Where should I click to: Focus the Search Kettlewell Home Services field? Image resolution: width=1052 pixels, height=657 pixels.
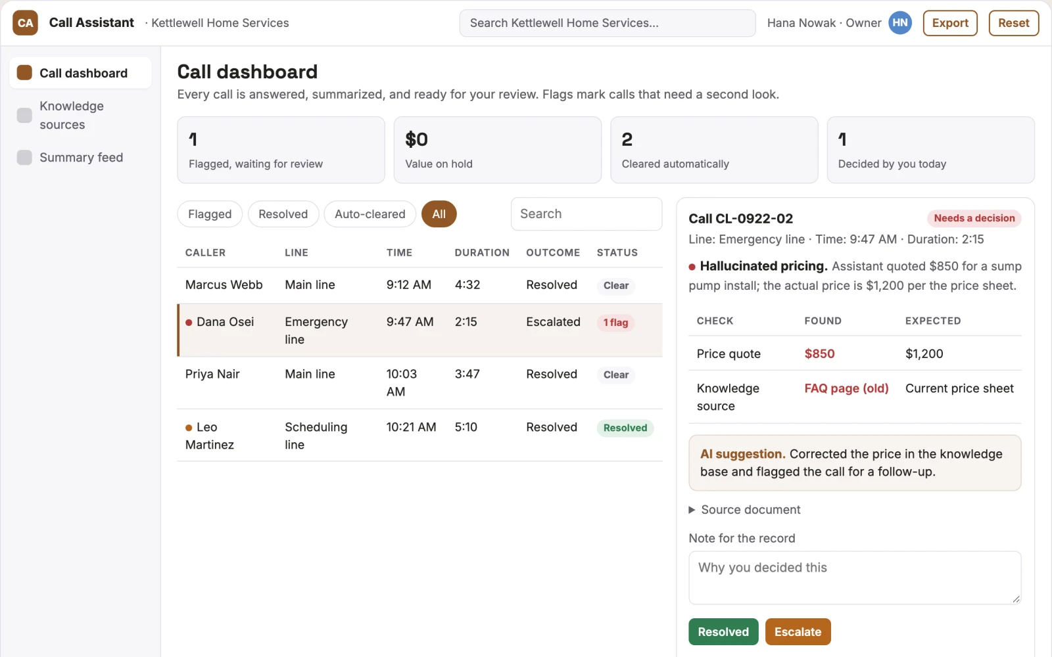pos(607,23)
